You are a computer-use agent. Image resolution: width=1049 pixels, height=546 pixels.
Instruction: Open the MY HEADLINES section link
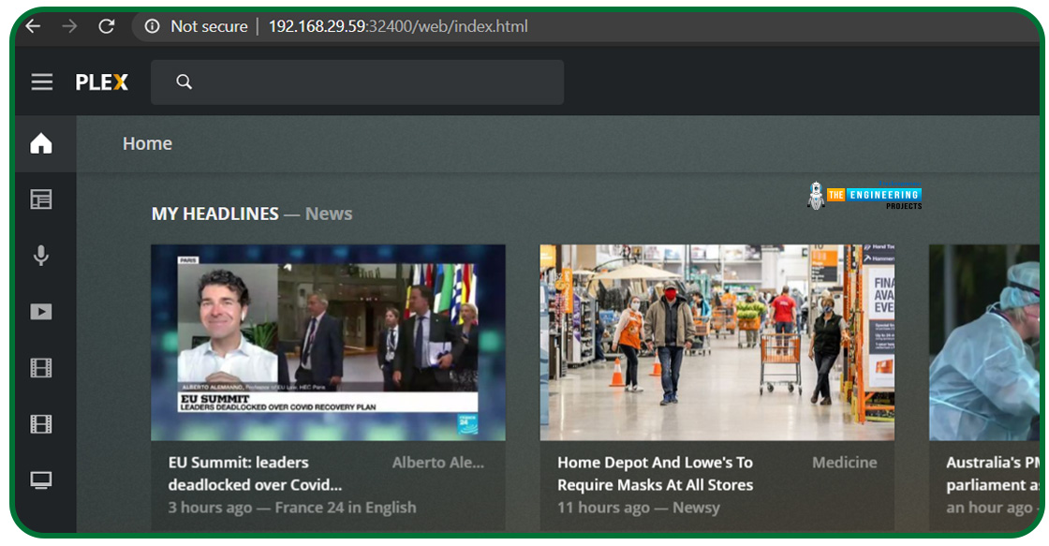point(214,214)
